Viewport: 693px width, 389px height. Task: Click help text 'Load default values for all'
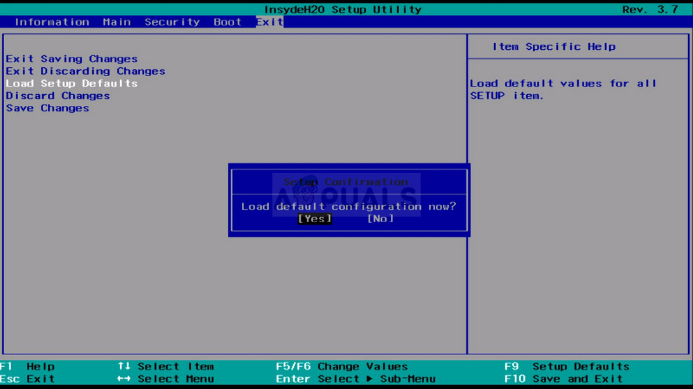tap(563, 84)
